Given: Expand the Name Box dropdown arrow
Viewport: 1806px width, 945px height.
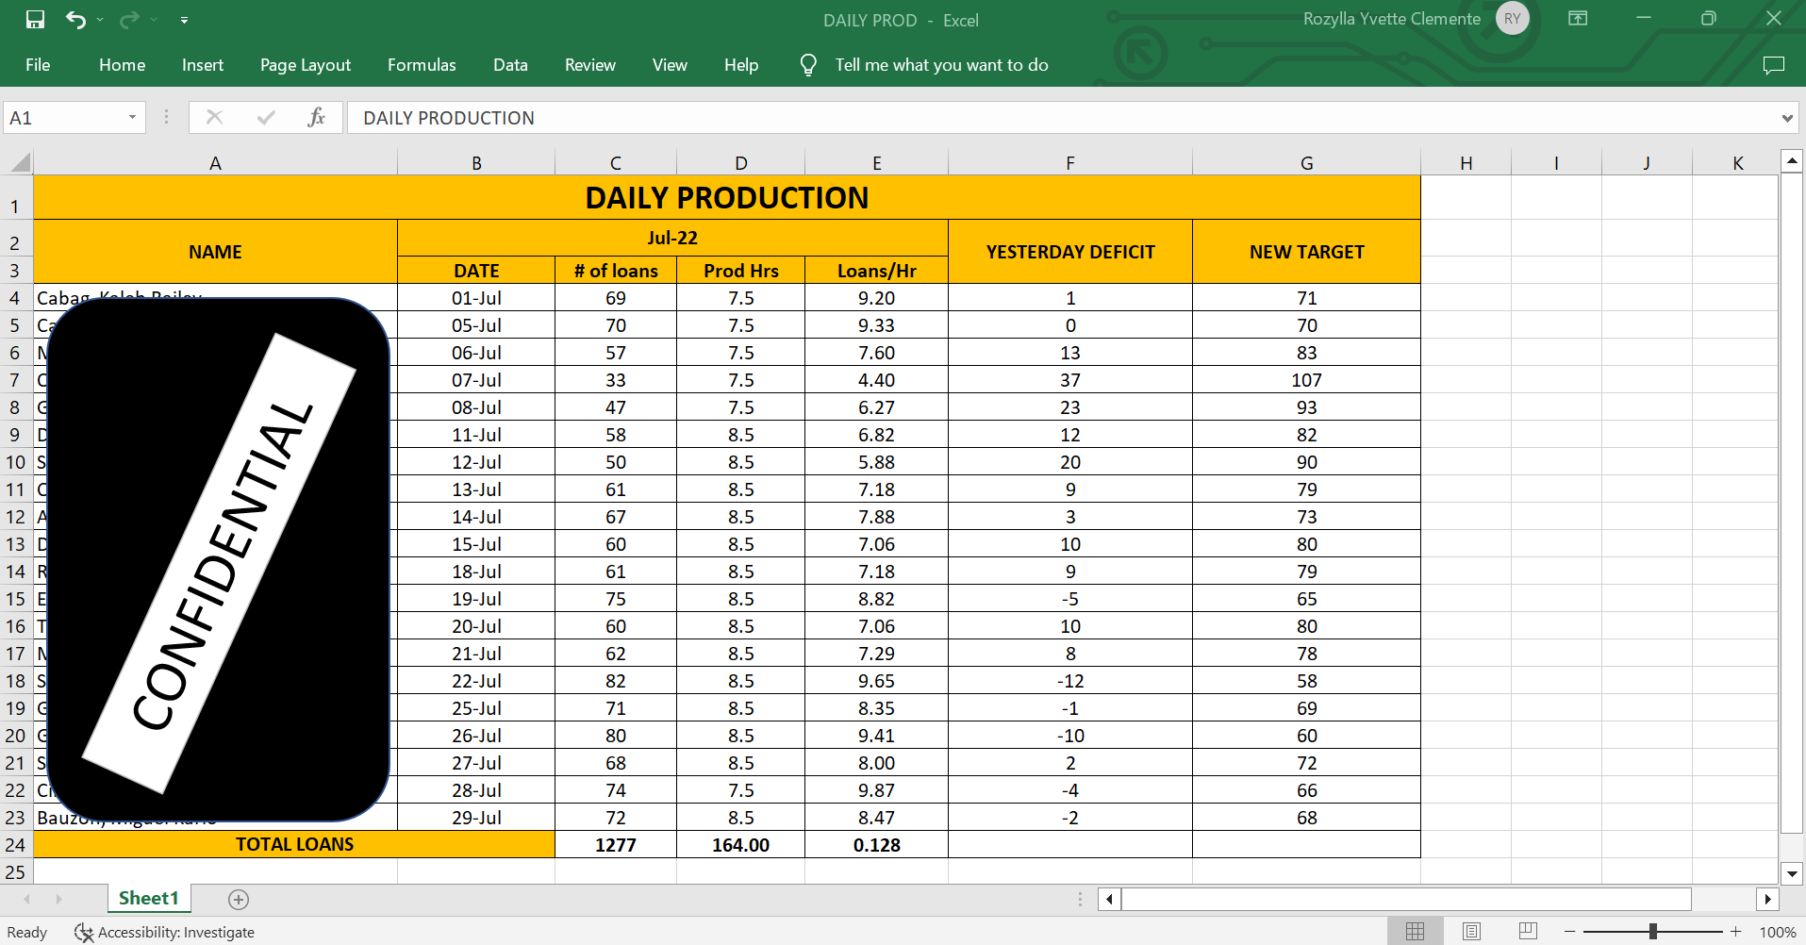Looking at the screenshot, I should (x=132, y=117).
